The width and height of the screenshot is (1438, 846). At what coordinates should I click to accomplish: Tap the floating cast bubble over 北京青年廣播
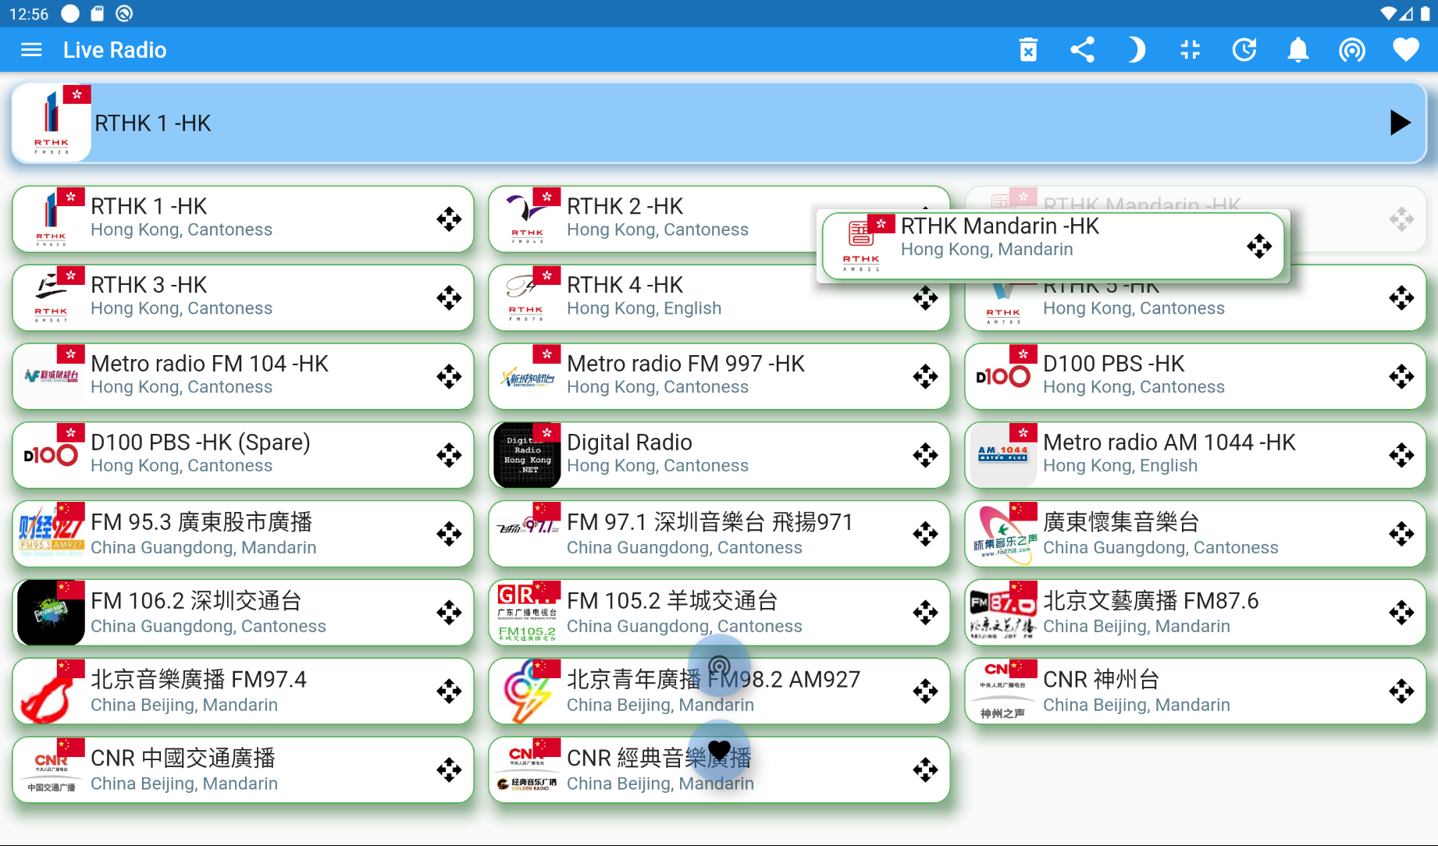pos(719,666)
